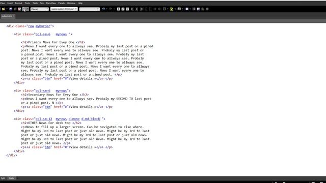This screenshot has width=326, height=183.
Task: Click 'd-md-block' class in the third div
Action: (x=91, y=119)
